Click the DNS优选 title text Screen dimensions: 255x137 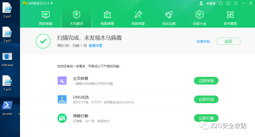point(81,97)
